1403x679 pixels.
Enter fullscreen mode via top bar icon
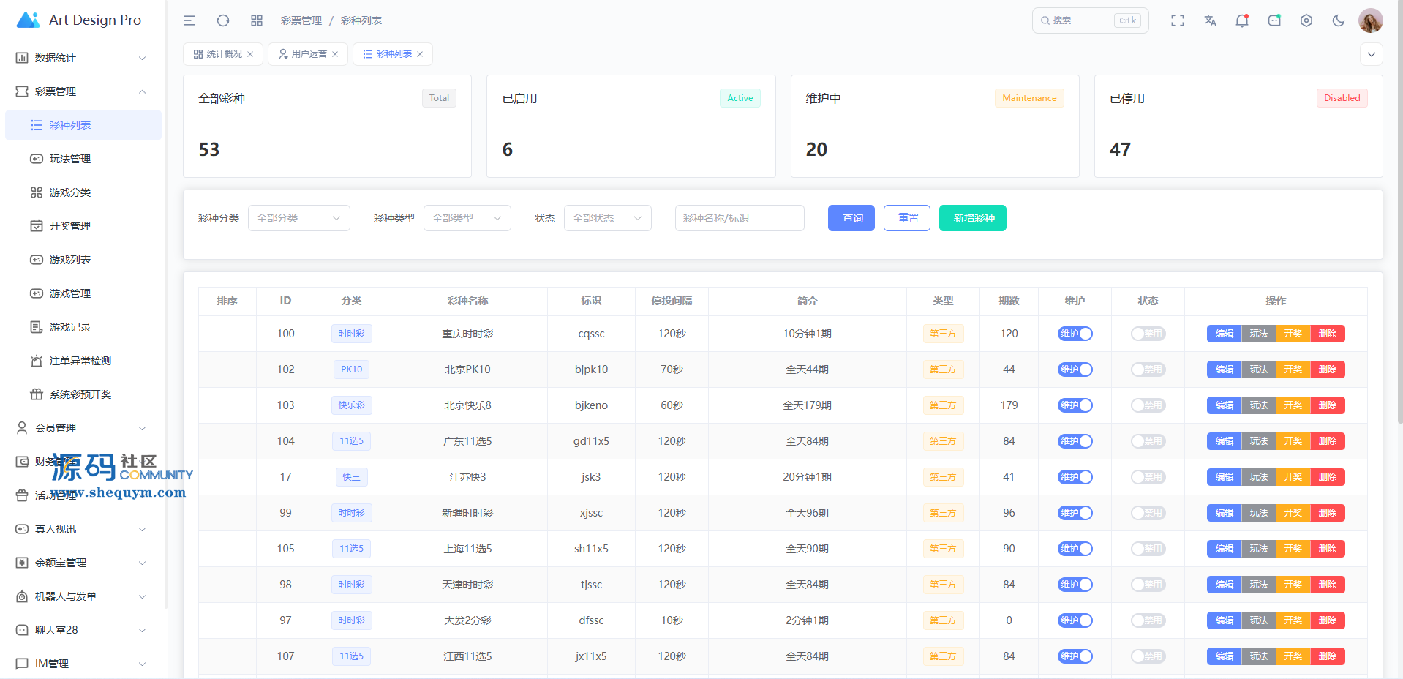[x=1178, y=20]
